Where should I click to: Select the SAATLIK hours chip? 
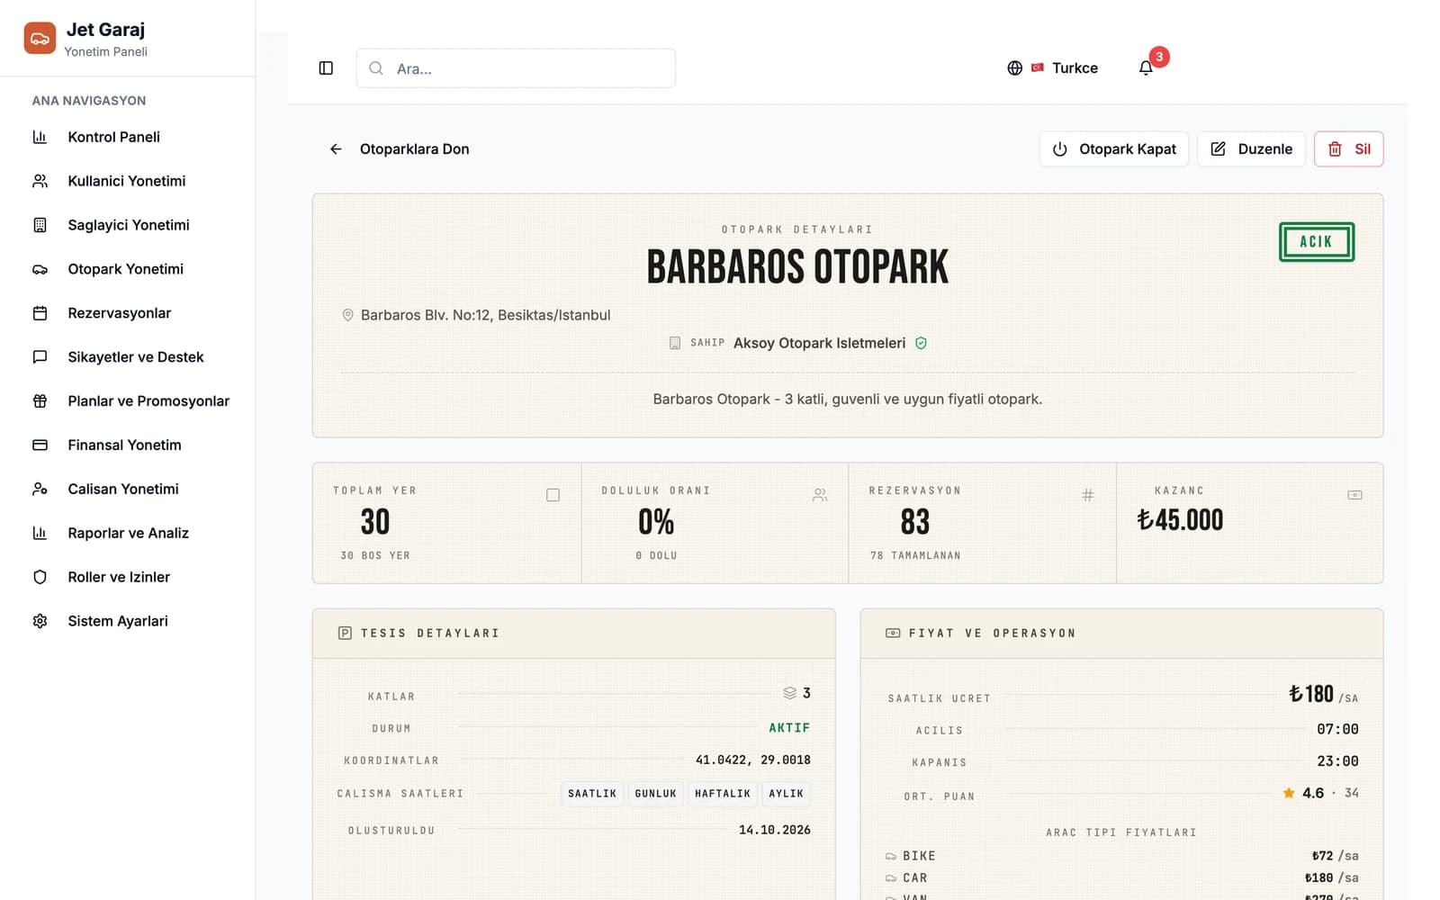click(x=592, y=794)
